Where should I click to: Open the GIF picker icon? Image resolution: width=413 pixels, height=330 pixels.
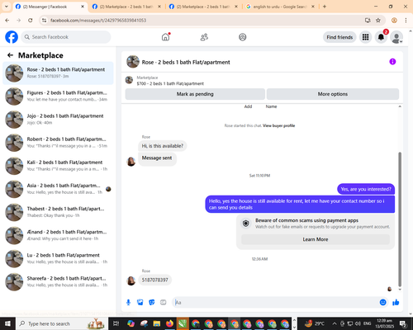coord(164,303)
